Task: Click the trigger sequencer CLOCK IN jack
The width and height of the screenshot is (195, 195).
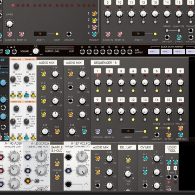Action: [x=10, y=34]
